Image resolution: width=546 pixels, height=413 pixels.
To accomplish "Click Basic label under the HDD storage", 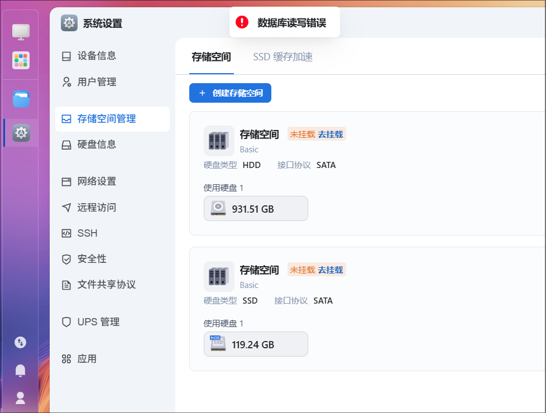I will [x=249, y=150].
